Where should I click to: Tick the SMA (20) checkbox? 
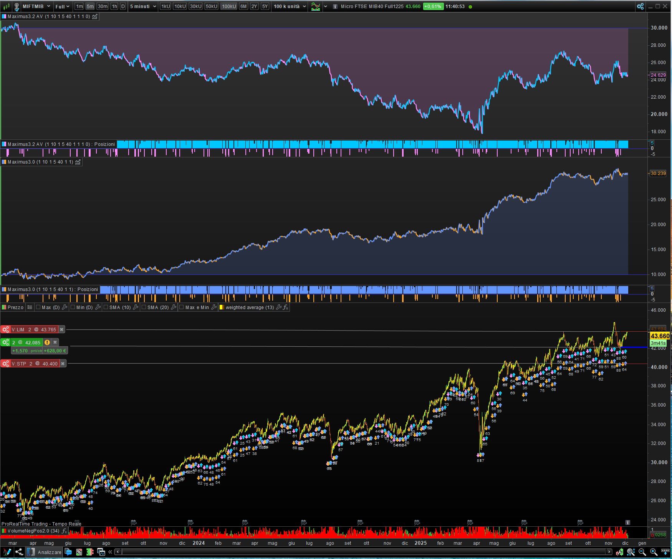(x=144, y=307)
